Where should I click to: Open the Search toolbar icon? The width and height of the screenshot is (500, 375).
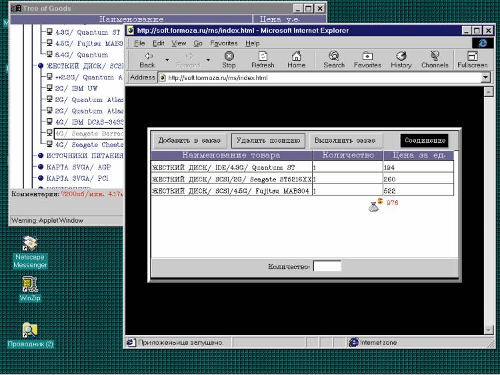point(334,56)
